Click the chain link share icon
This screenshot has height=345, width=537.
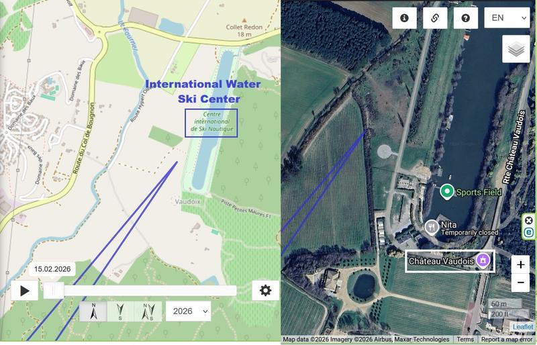pos(435,18)
